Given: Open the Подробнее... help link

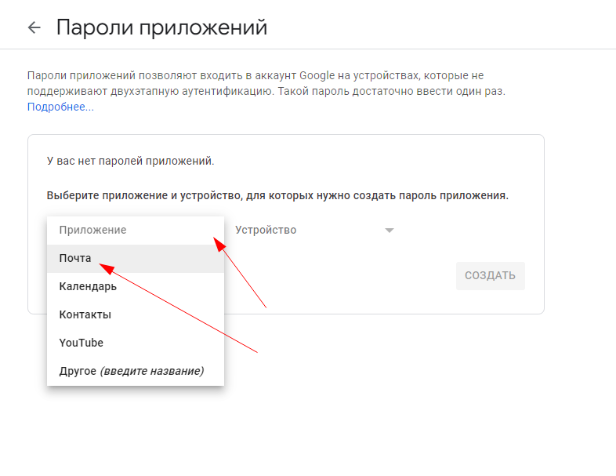Looking at the screenshot, I should click(x=60, y=107).
